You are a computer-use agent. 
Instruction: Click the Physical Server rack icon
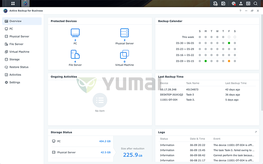125,33
